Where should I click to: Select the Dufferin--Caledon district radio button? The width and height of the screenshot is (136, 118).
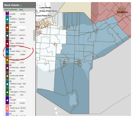(x=7, y=19)
